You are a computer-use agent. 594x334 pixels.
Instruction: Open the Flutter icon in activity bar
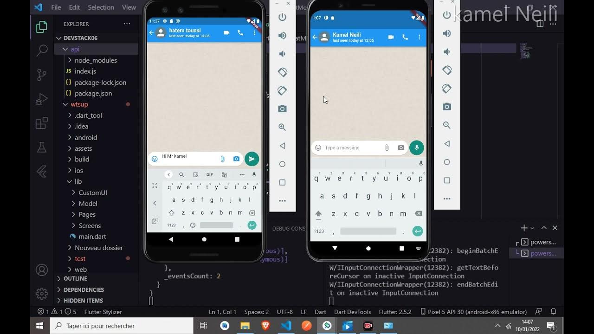42,172
